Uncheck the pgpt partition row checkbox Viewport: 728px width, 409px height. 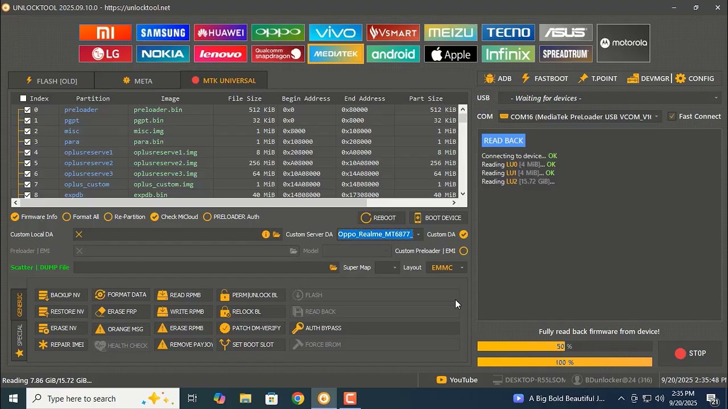[x=27, y=120]
